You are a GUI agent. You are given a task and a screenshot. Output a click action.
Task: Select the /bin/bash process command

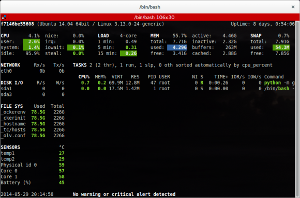tap(279, 89)
